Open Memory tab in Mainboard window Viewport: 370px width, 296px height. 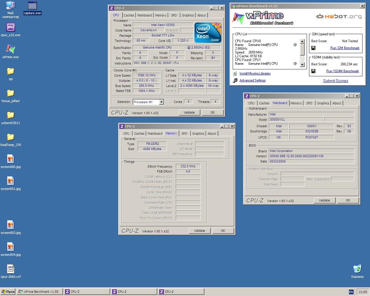296,103
